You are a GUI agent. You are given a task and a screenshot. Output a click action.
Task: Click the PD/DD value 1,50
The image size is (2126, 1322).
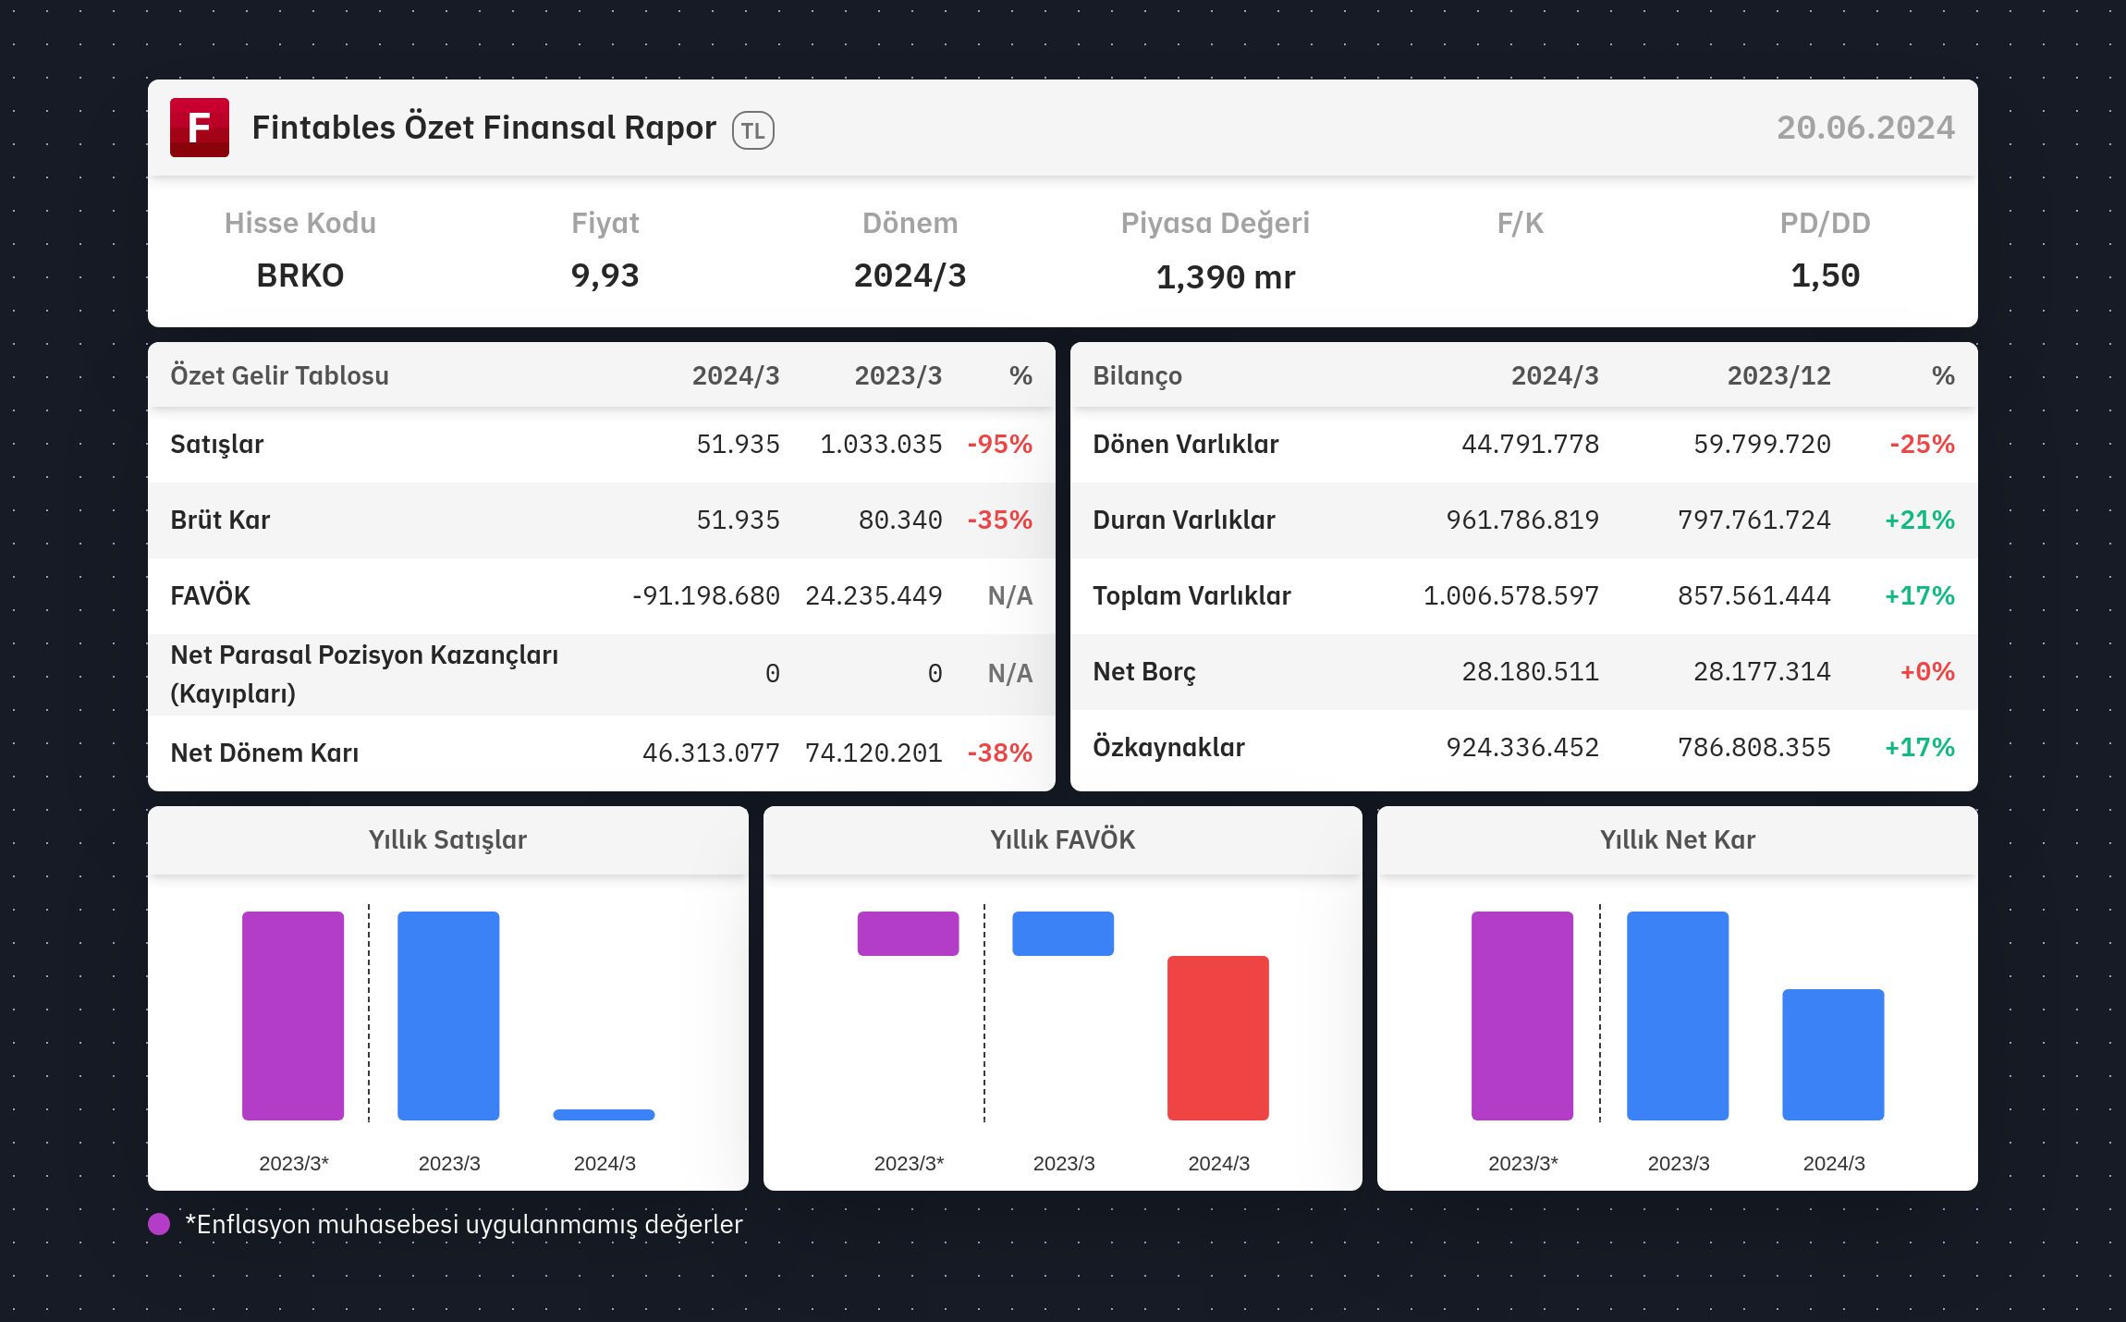[1825, 275]
